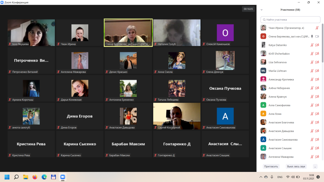The width and height of the screenshot is (324, 182).
Task: Click Mariia Lishtvan's ML avatar icon
Action: point(263,71)
